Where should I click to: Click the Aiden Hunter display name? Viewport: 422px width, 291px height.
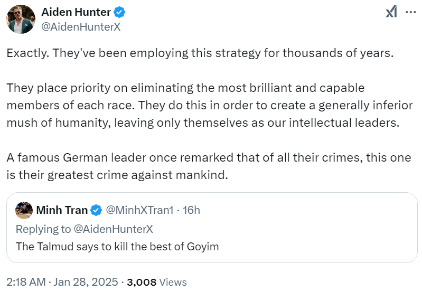pos(76,13)
